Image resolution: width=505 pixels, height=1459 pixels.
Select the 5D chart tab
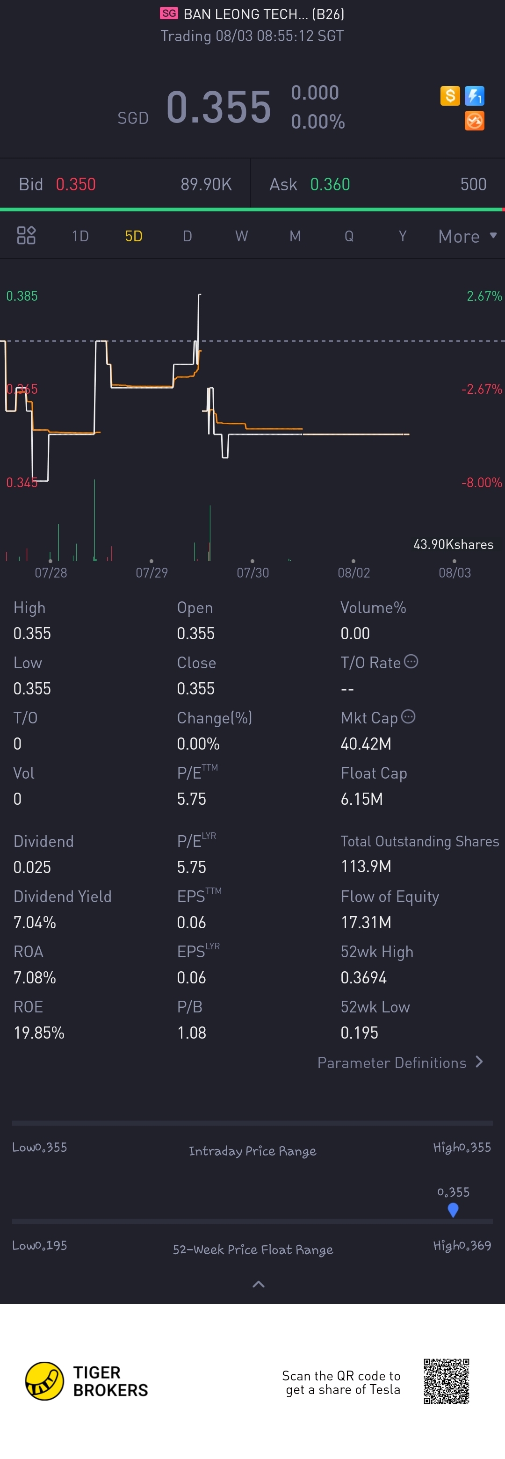[x=134, y=236]
